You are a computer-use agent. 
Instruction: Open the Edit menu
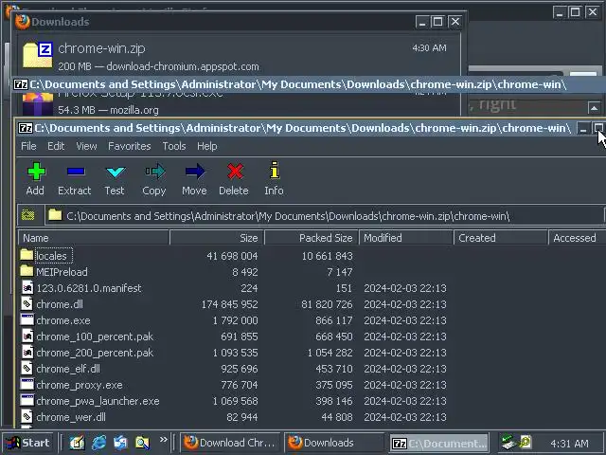click(56, 146)
